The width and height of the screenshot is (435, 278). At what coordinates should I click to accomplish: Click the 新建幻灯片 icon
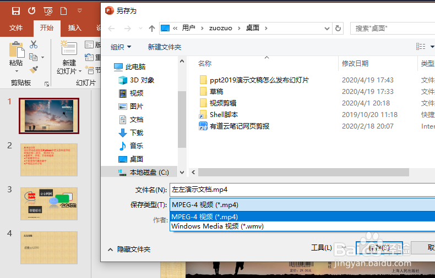69,48
